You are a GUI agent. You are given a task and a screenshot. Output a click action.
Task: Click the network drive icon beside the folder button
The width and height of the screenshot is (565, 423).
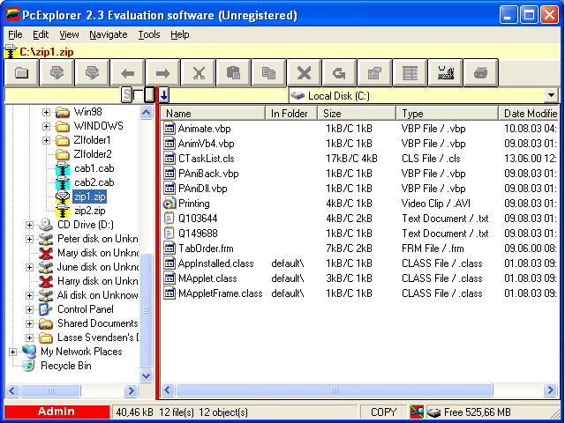[x=56, y=73]
